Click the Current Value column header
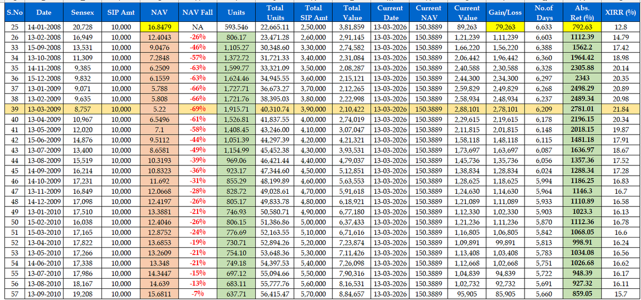 click(467, 13)
